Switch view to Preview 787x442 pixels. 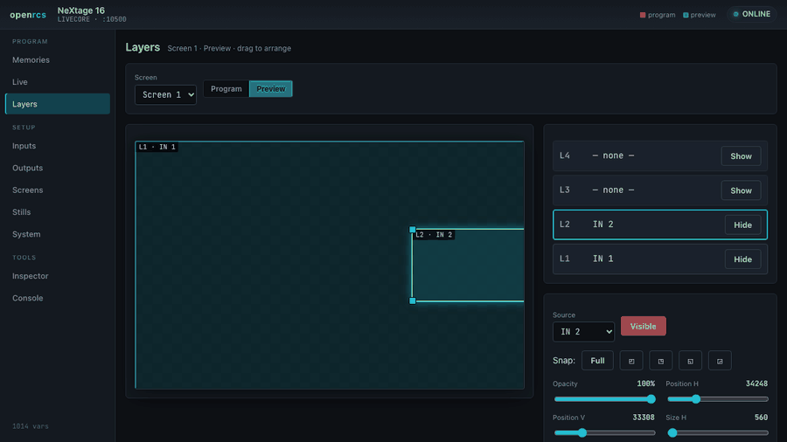[270, 89]
